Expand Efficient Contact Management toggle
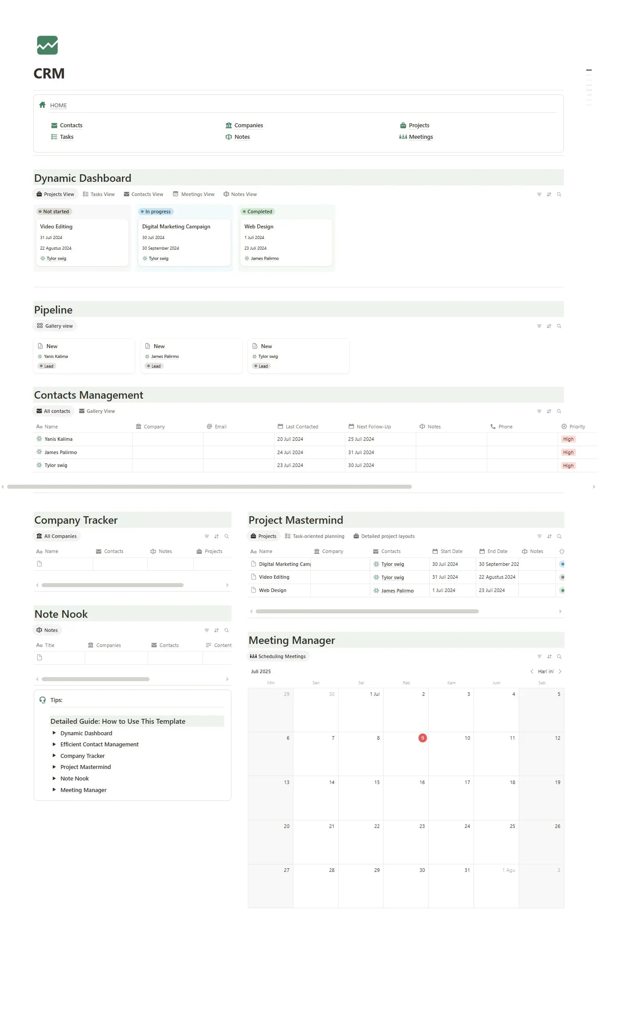The height and width of the screenshot is (1016, 618). [x=54, y=744]
